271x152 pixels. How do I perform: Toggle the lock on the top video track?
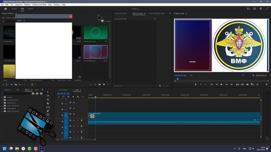pyautogui.click(x=62, y=103)
